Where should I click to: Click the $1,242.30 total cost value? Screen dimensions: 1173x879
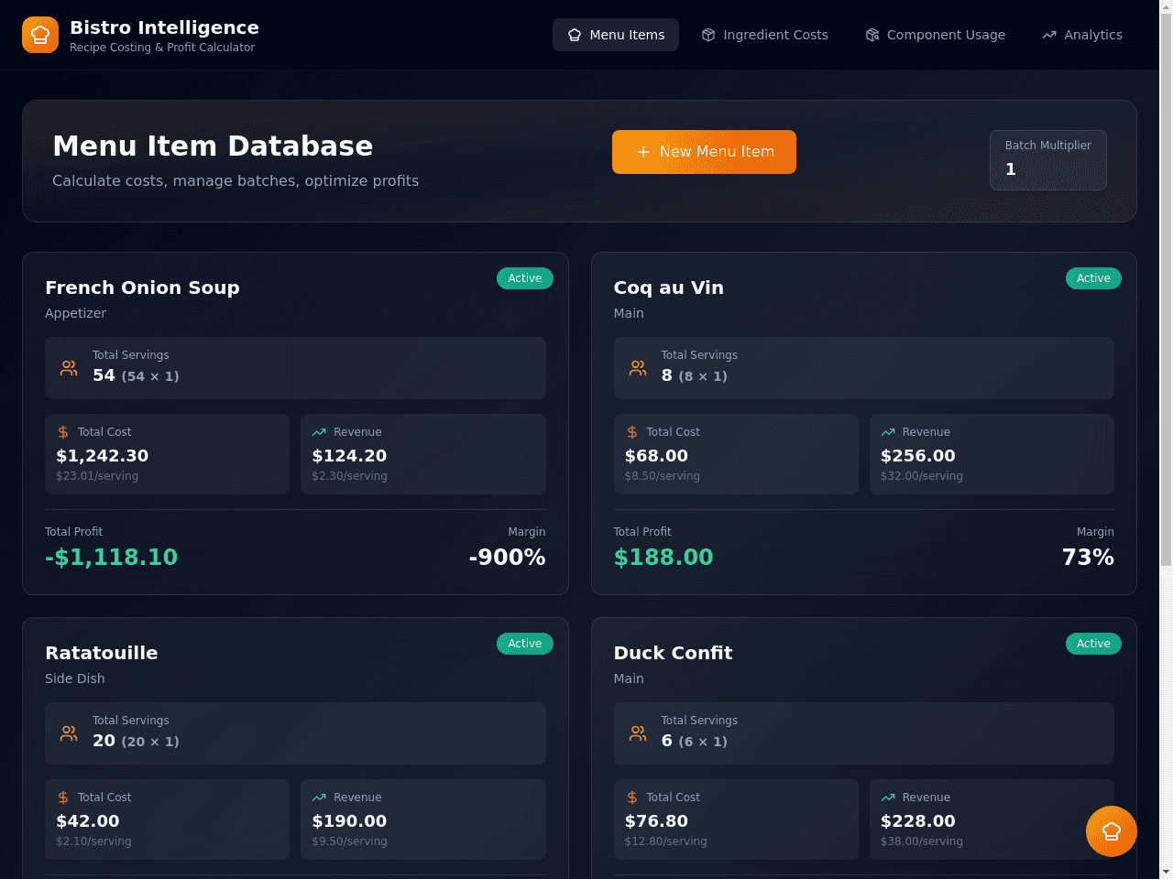[x=103, y=456]
